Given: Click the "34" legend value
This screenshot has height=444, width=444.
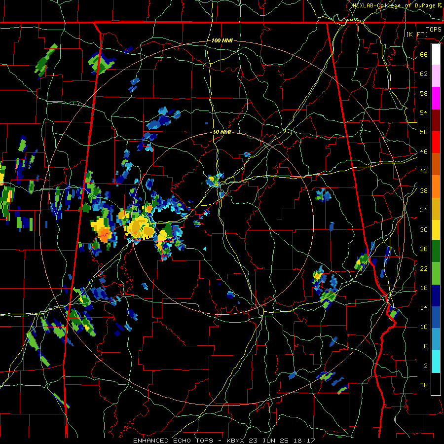Looking at the screenshot, I should tap(424, 210).
